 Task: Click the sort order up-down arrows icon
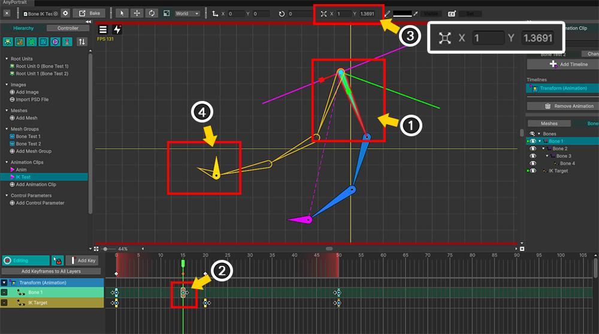click(81, 42)
